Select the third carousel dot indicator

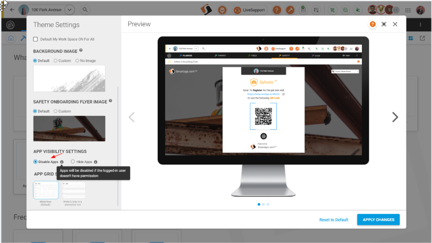point(268,204)
